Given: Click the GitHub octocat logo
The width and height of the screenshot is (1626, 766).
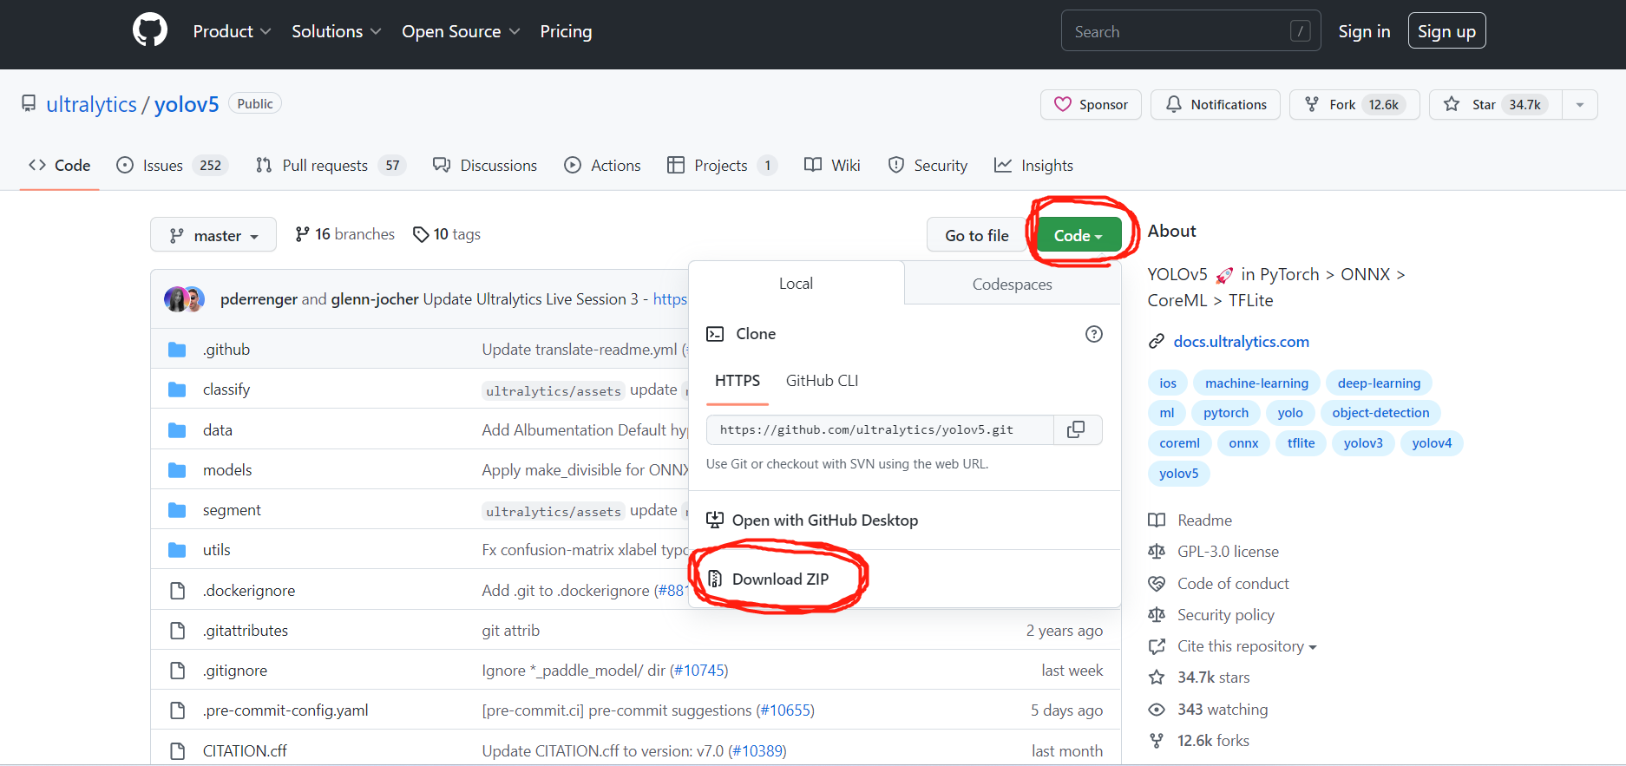Looking at the screenshot, I should pos(150,30).
